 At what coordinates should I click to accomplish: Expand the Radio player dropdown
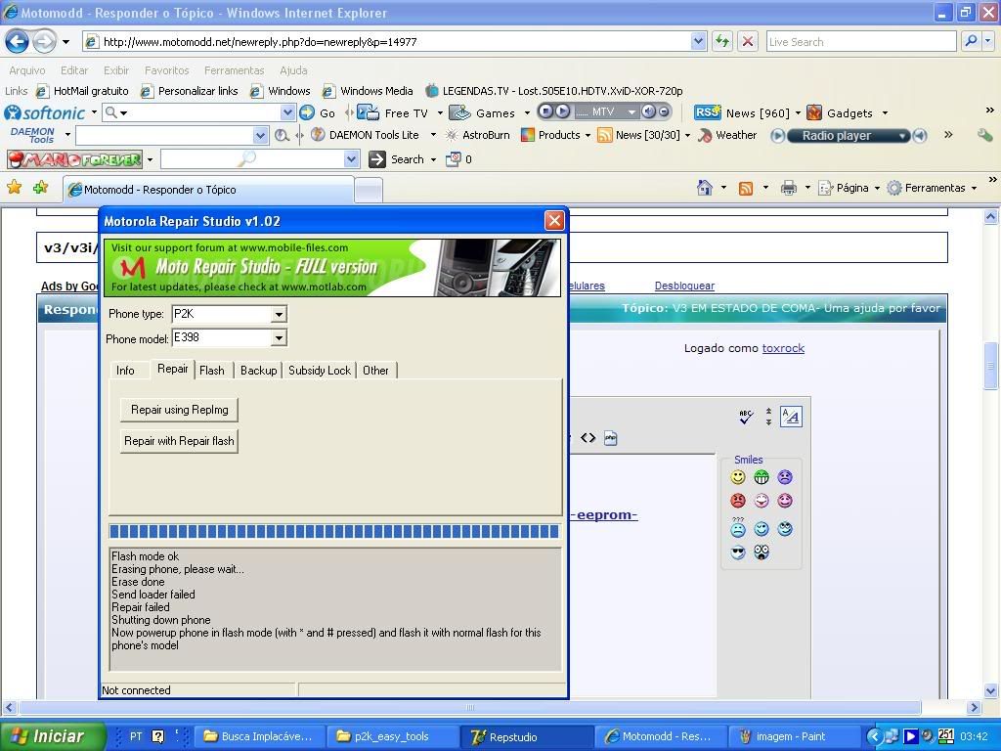pos(901,135)
